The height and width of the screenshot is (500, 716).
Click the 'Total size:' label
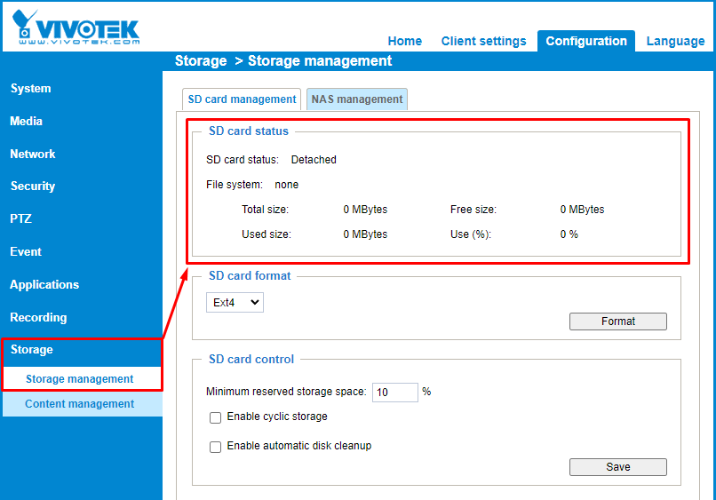(266, 210)
